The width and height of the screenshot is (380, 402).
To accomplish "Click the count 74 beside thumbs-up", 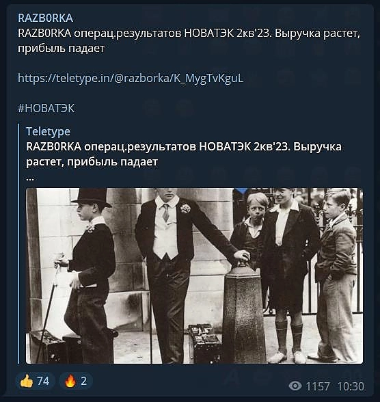I will 43,381.
